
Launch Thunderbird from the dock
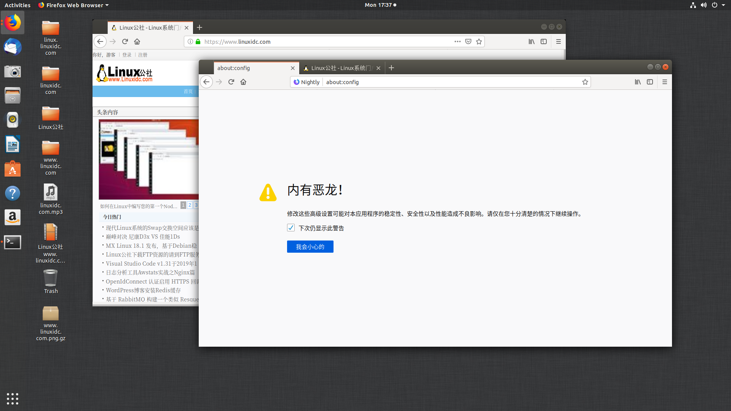point(13,47)
